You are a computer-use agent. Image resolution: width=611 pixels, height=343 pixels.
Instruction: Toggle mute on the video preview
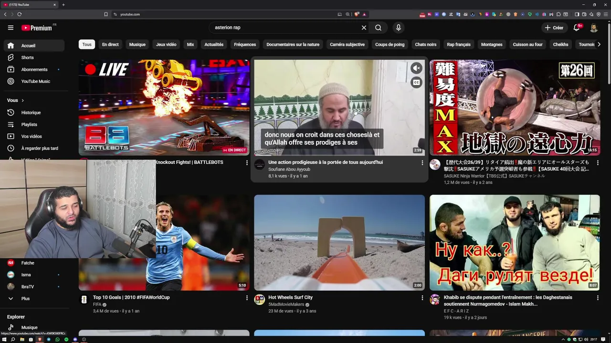coord(416,68)
